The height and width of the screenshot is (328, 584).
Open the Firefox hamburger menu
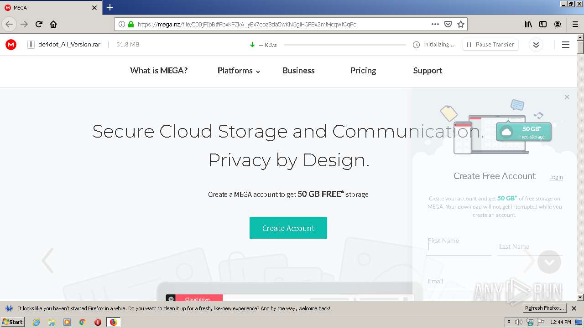pos(575,24)
